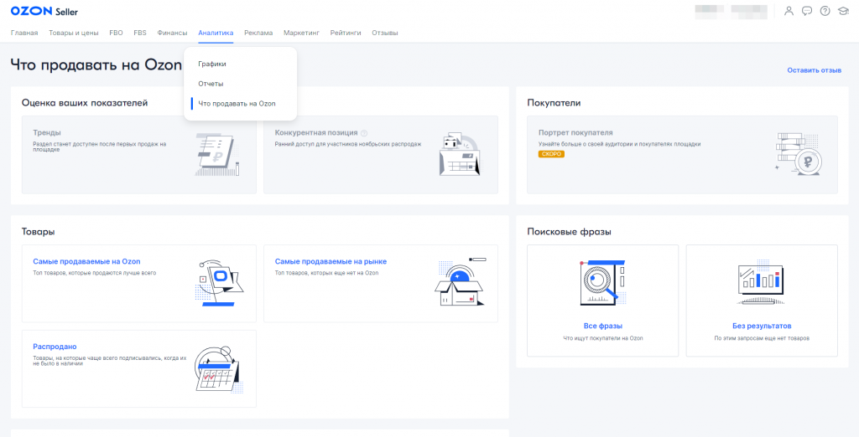Open the graduation cap learning icon
Screen dimensions: 859x437
coord(842,11)
